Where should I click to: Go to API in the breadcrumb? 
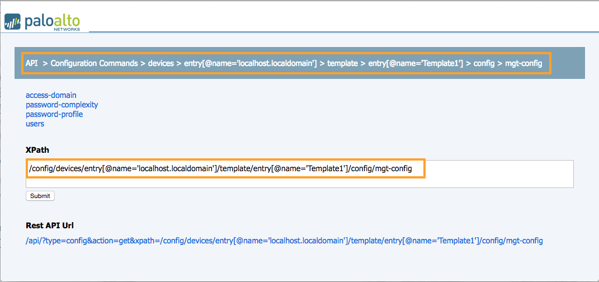pyautogui.click(x=32, y=63)
